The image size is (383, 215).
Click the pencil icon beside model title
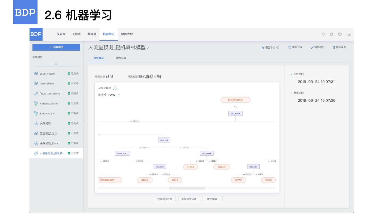[x=148, y=48]
